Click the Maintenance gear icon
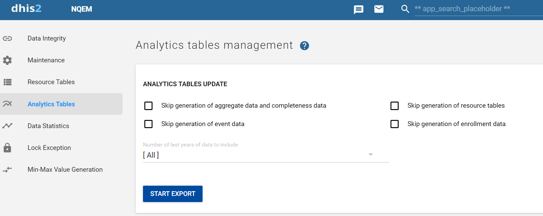Screen dimensions: 543x216 (7, 60)
